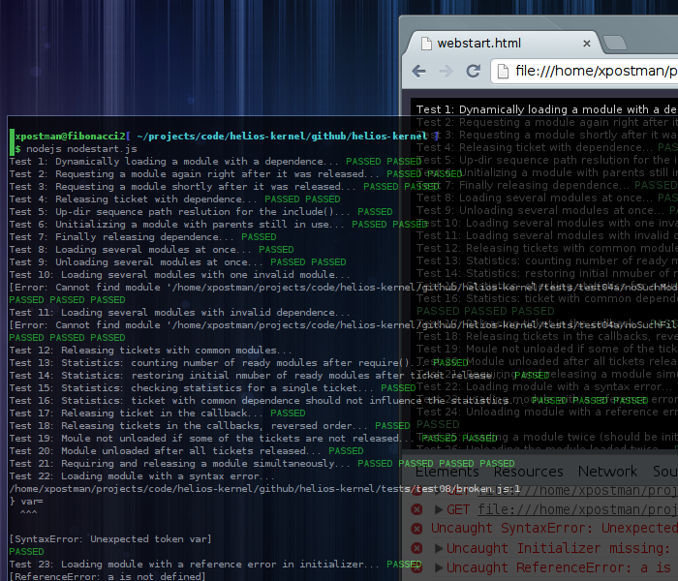Click terminal line Test 22: syntax error
The image size is (678, 581).
[x=142, y=476]
